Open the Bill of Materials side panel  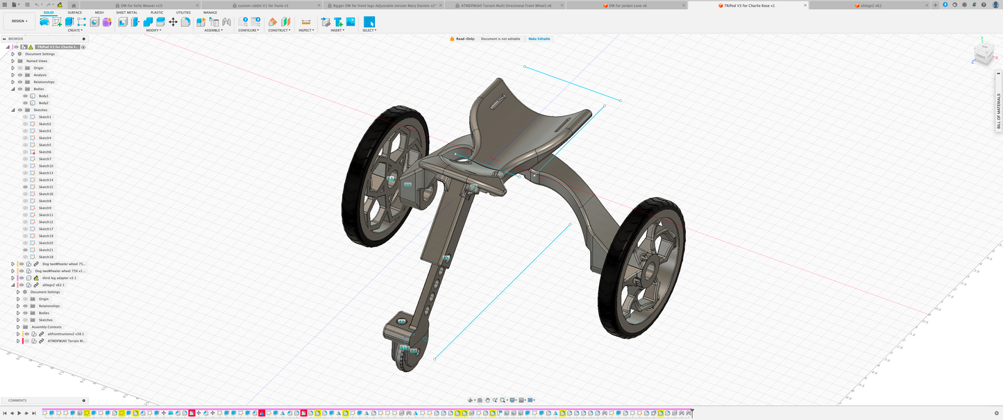(999, 110)
